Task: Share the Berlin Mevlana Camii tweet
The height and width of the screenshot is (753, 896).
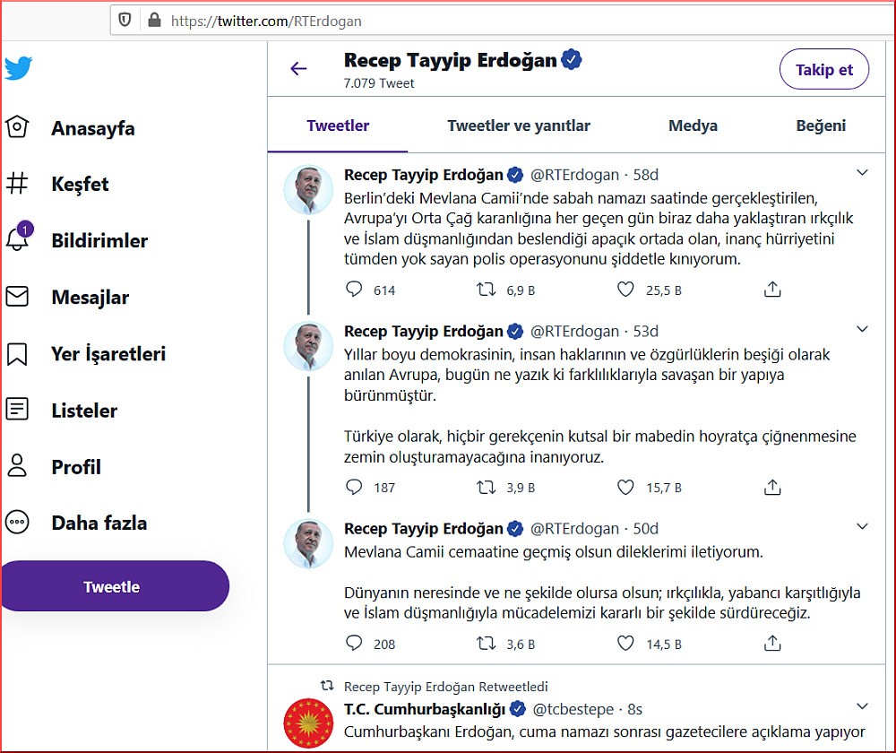Action: pyautogui.click(x=772, y=290)
